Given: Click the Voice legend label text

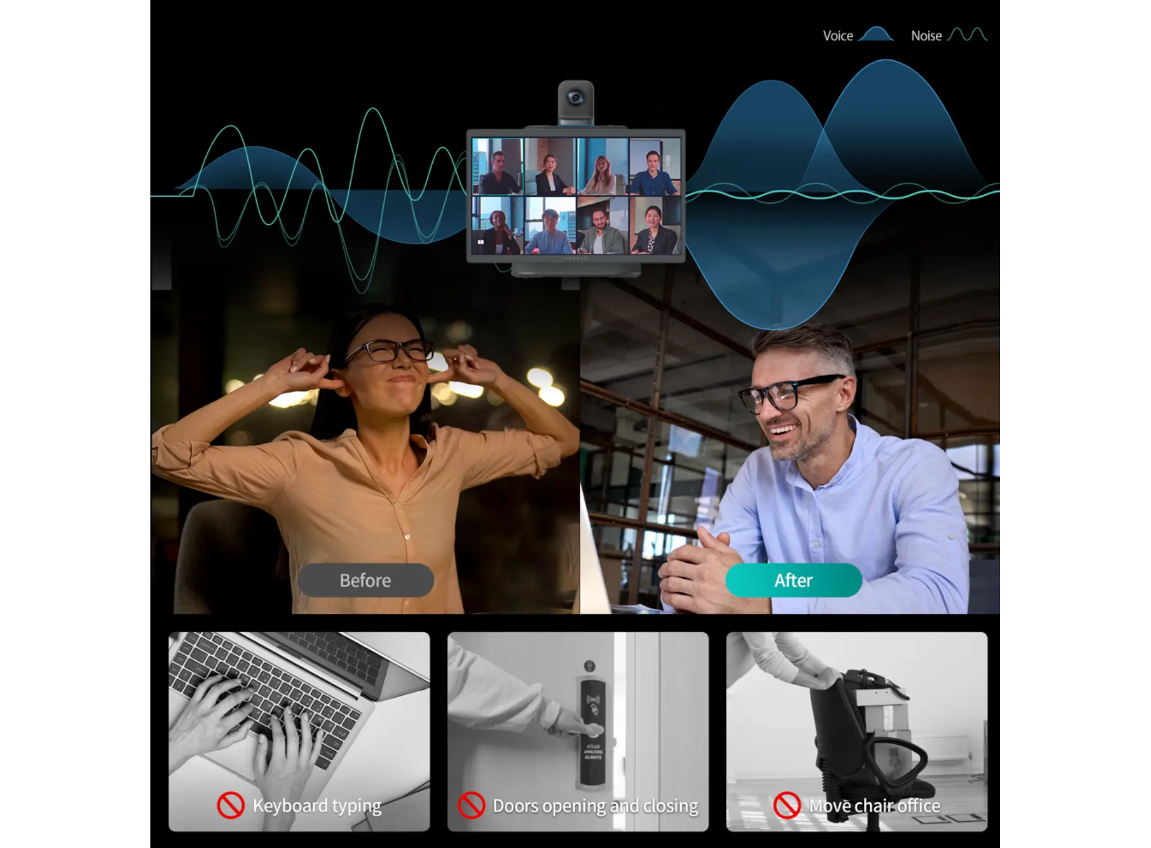Looking at the screenshot, I should coord(838,36).
